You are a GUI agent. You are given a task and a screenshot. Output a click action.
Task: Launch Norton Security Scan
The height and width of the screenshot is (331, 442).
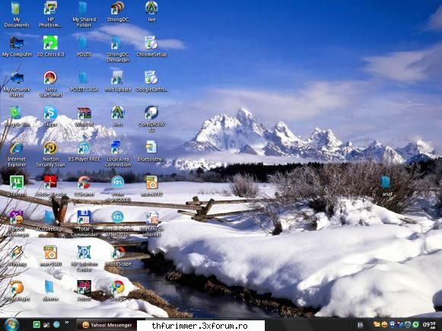click(x=50, y=154)
